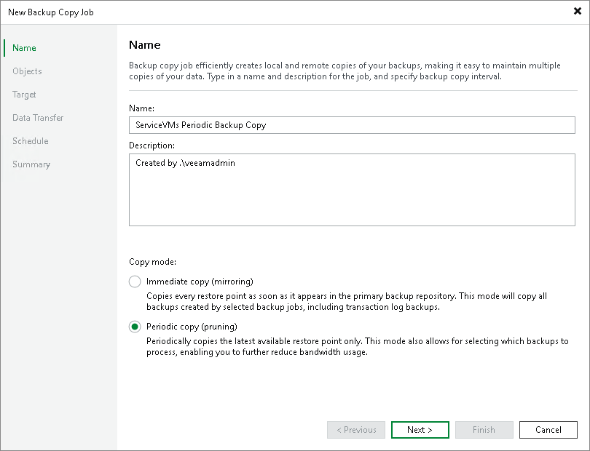
Task: Cancel the backup copy job wizard
Action: 548,430
